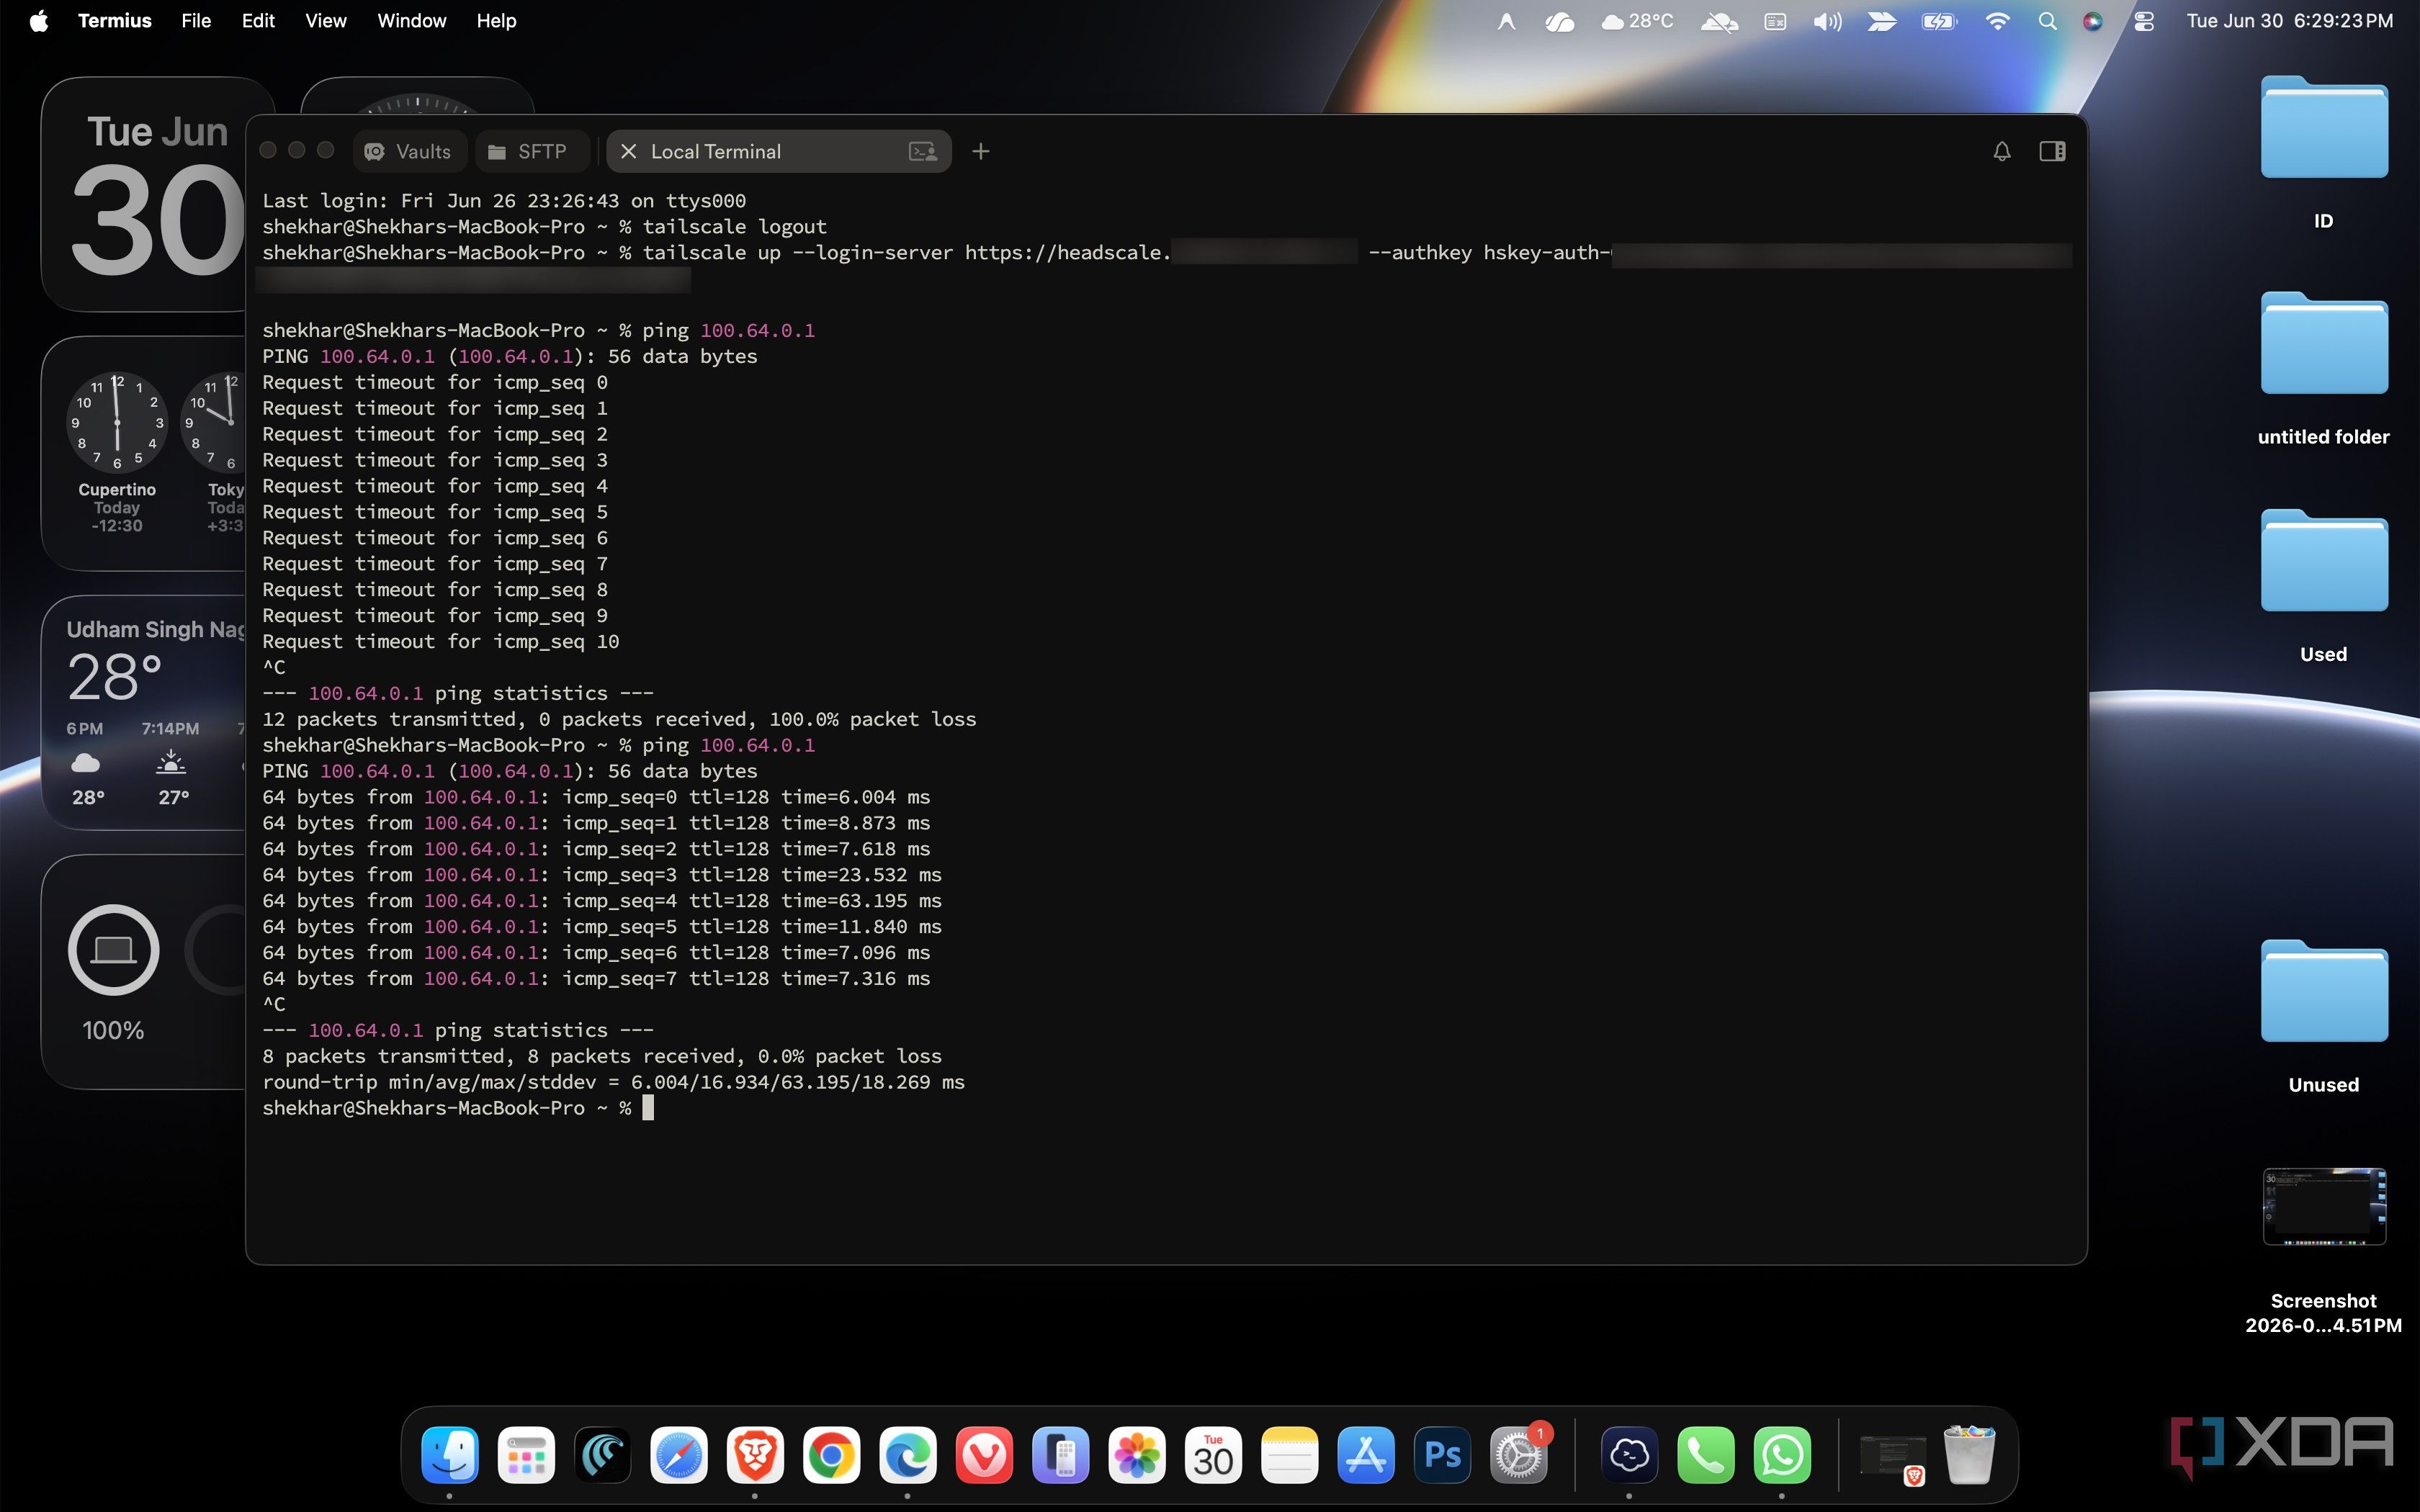This screenshot has height=1512, width=2420.
Task: Open Spotlight search magnifier
Action: pos(2047,20)
